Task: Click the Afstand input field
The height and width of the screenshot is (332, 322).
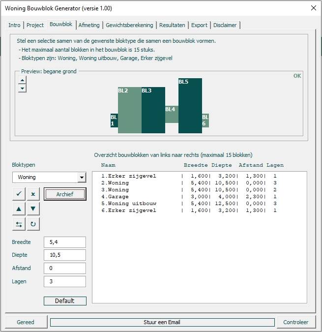Action: (65, 268)
